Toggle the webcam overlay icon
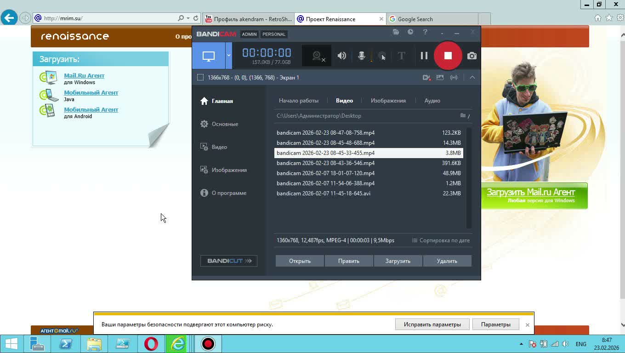Screen dimensions: 625x353 [317, 56]
